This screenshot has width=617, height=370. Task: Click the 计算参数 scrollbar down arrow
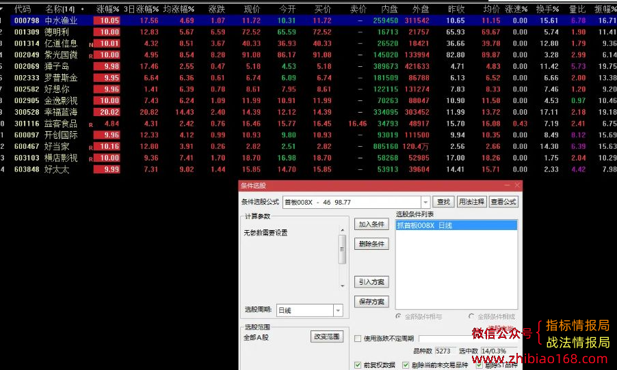[x=342, y=286]
